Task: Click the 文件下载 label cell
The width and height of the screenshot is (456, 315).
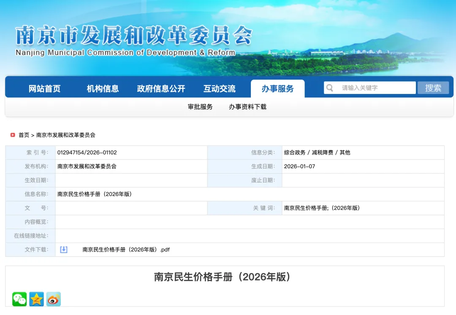Action: [30, 249]
